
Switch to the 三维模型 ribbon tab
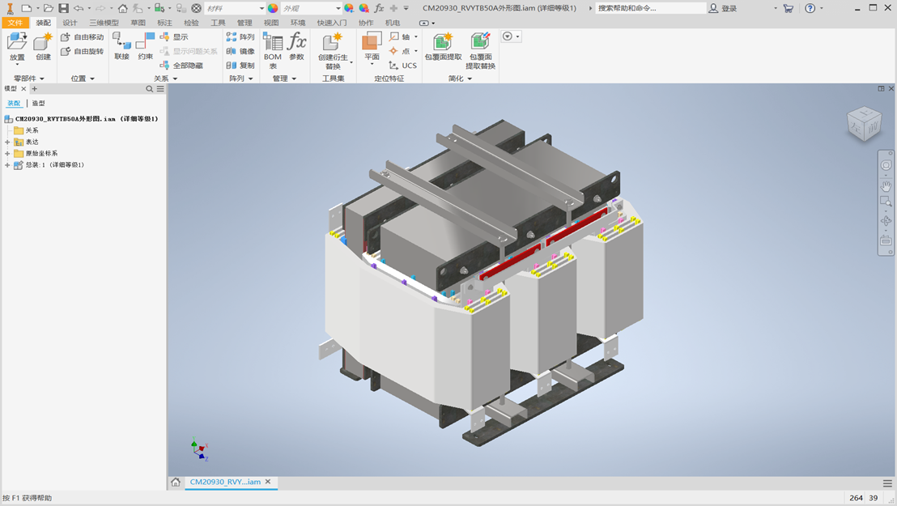[x=103, y=23]
